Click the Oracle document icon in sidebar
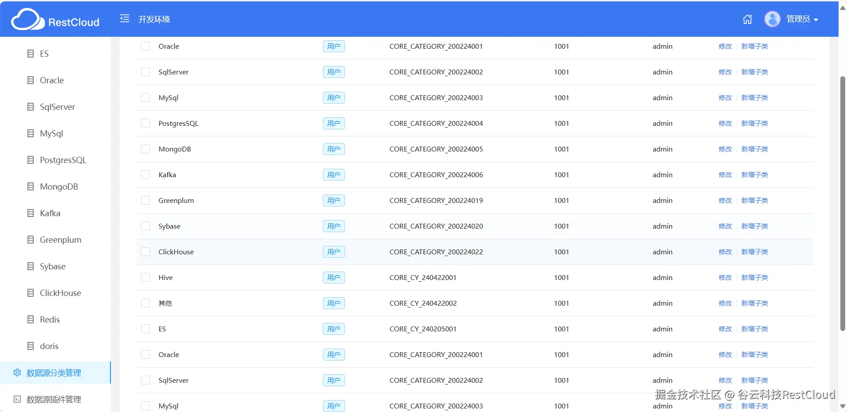 coord(31,80)
